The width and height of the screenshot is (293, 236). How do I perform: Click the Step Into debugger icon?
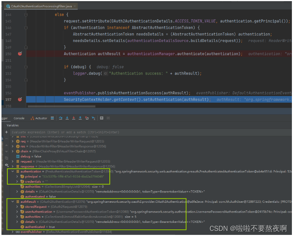click(x=67, y=118)
